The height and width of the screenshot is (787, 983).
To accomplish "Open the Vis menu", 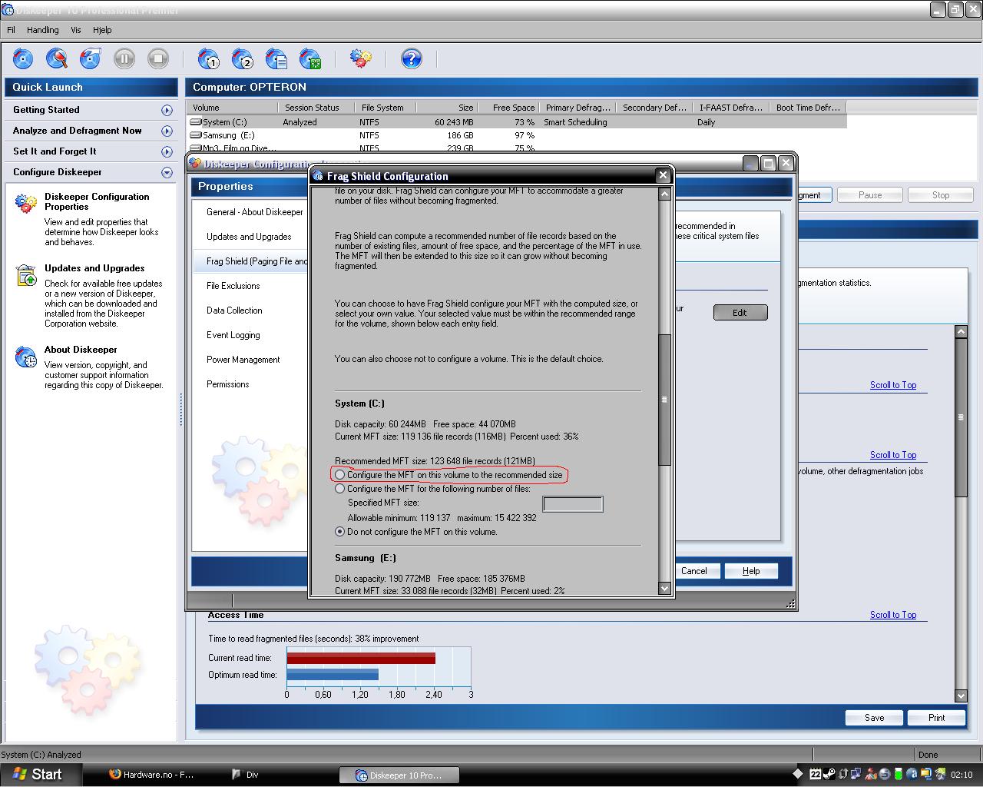I will pyautogui.click(x=75, y=30).
